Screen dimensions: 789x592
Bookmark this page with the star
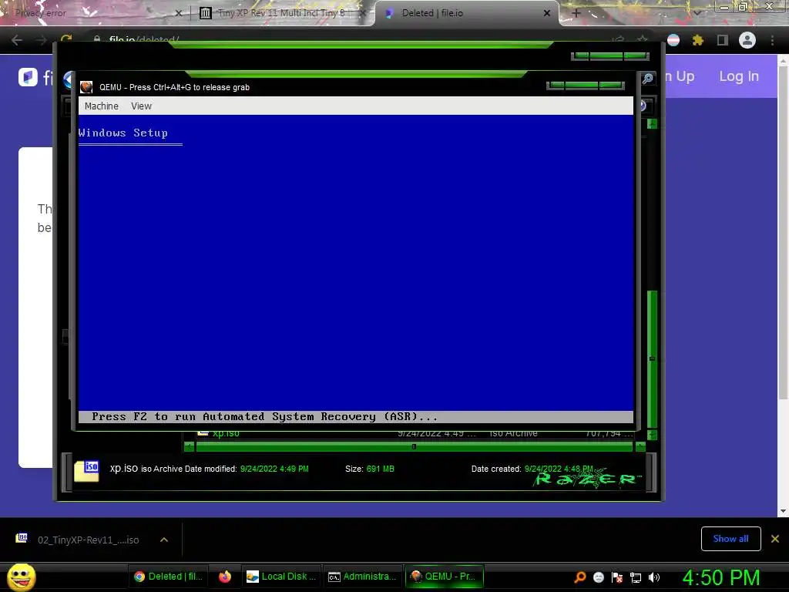tap(642, 39)
